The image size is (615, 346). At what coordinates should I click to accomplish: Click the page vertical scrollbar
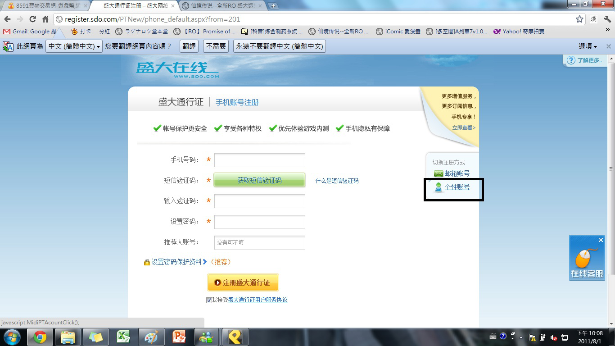coord(611,169)
